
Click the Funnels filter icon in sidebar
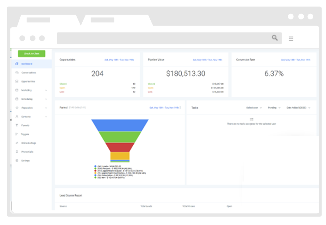[x=17, y=126]
